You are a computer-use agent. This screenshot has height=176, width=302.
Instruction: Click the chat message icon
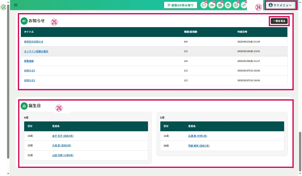coord(204,5)
